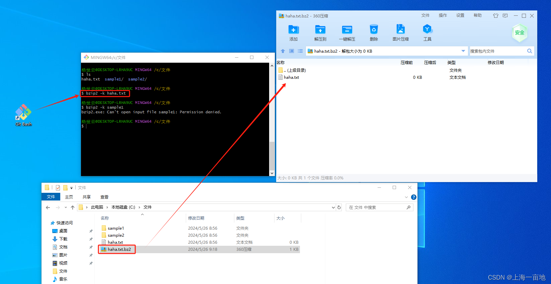Click new folder icon in Explorer quick access toolbar
The image size is (551, 284).
[x=65, y=188]
